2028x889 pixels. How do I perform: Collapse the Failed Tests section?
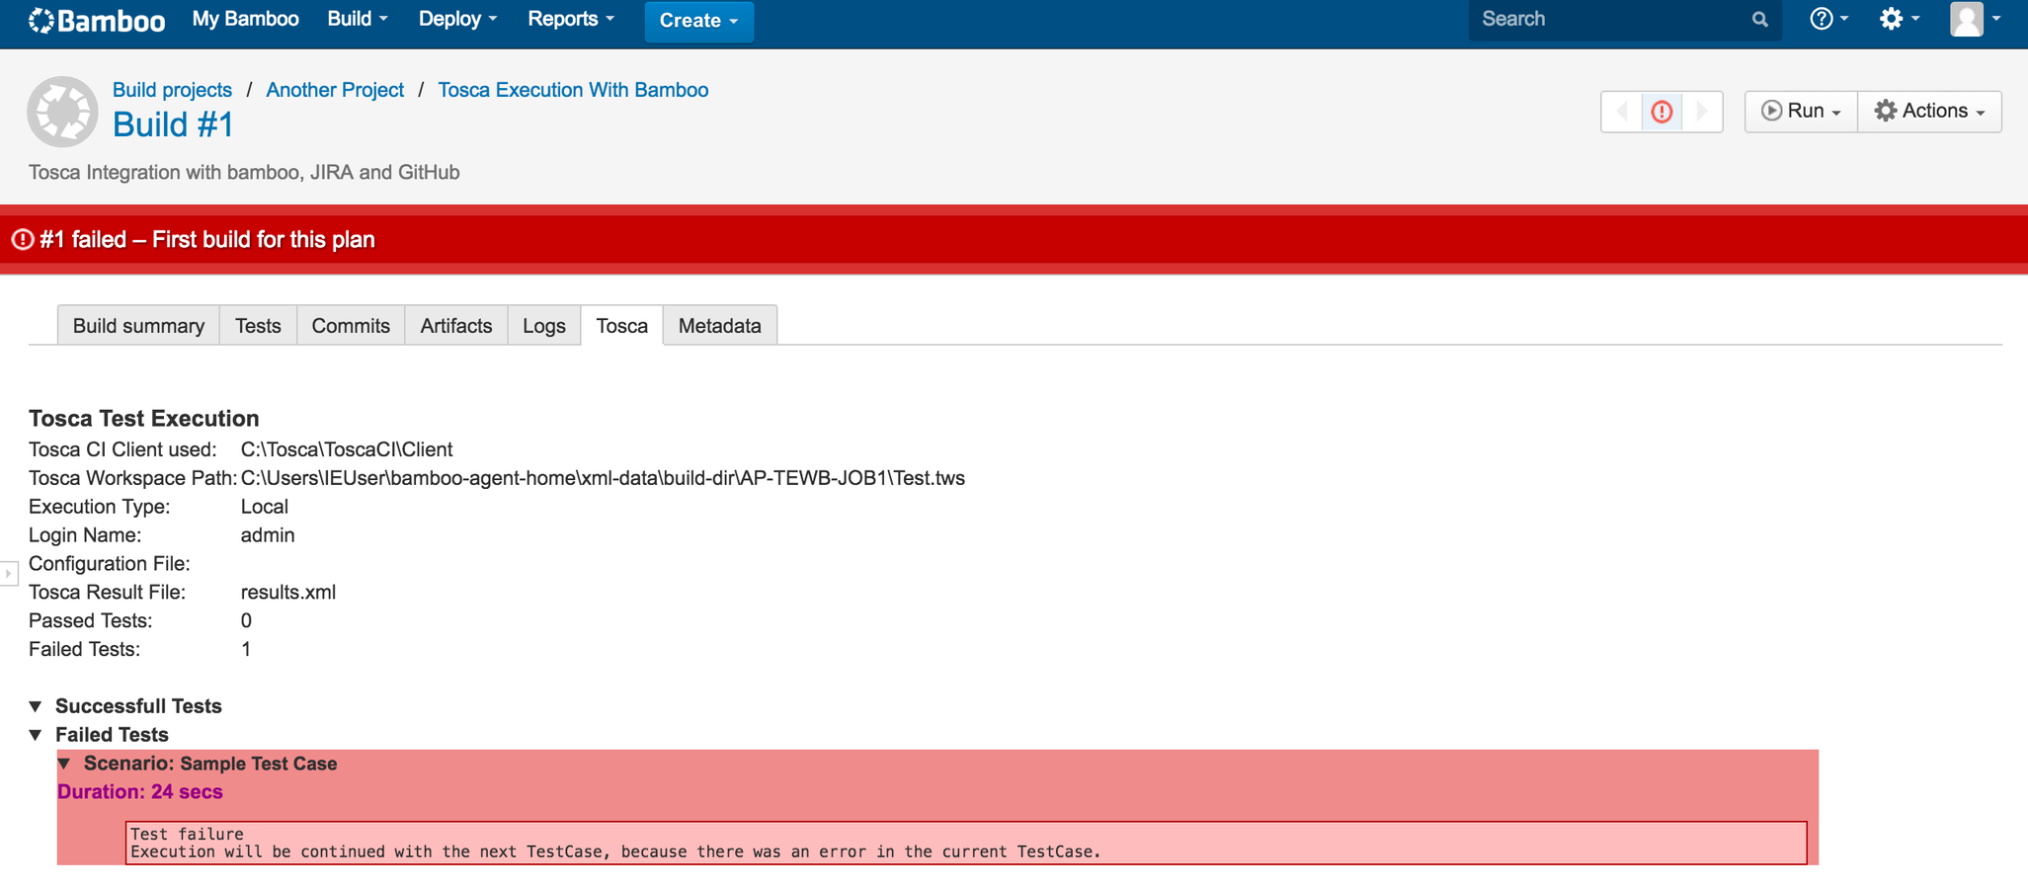click(36, 735)
